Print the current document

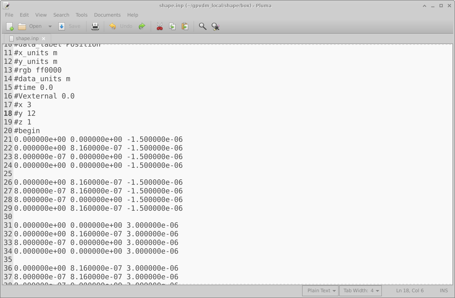(x=95, y=26)
